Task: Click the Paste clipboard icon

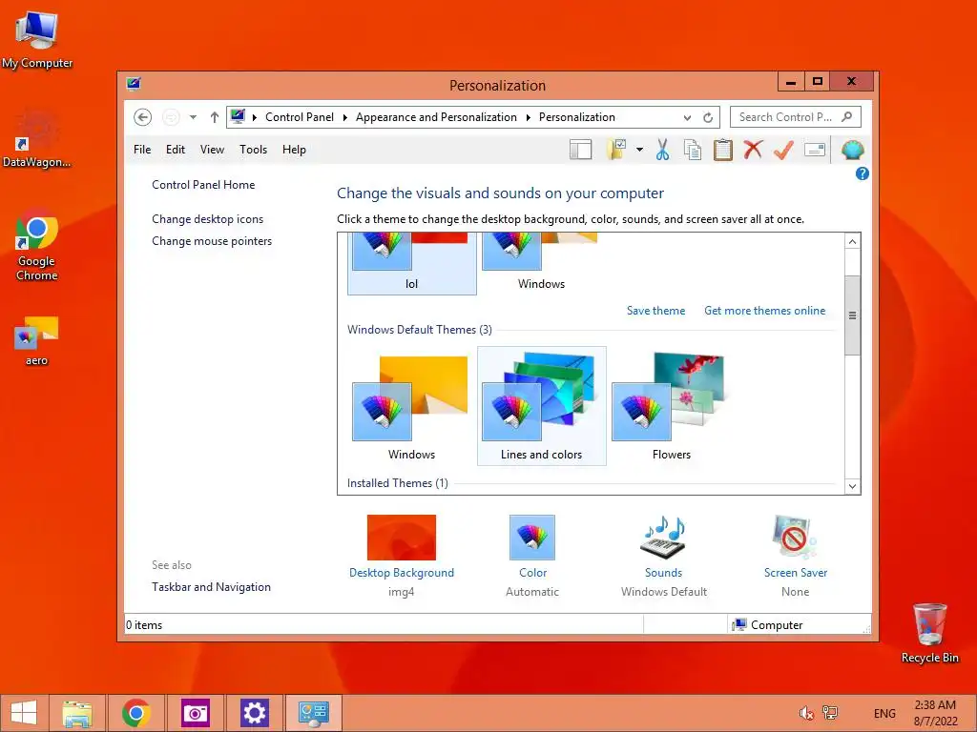Action: pos(723,150)
